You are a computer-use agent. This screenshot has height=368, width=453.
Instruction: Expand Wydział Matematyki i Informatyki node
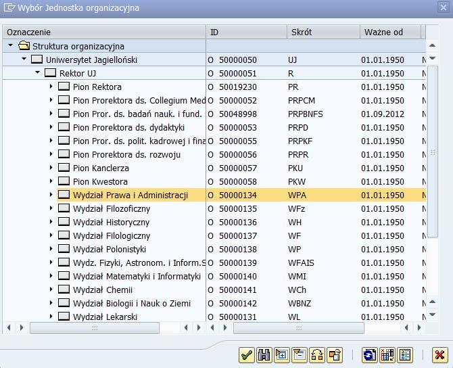coord(51,275)
